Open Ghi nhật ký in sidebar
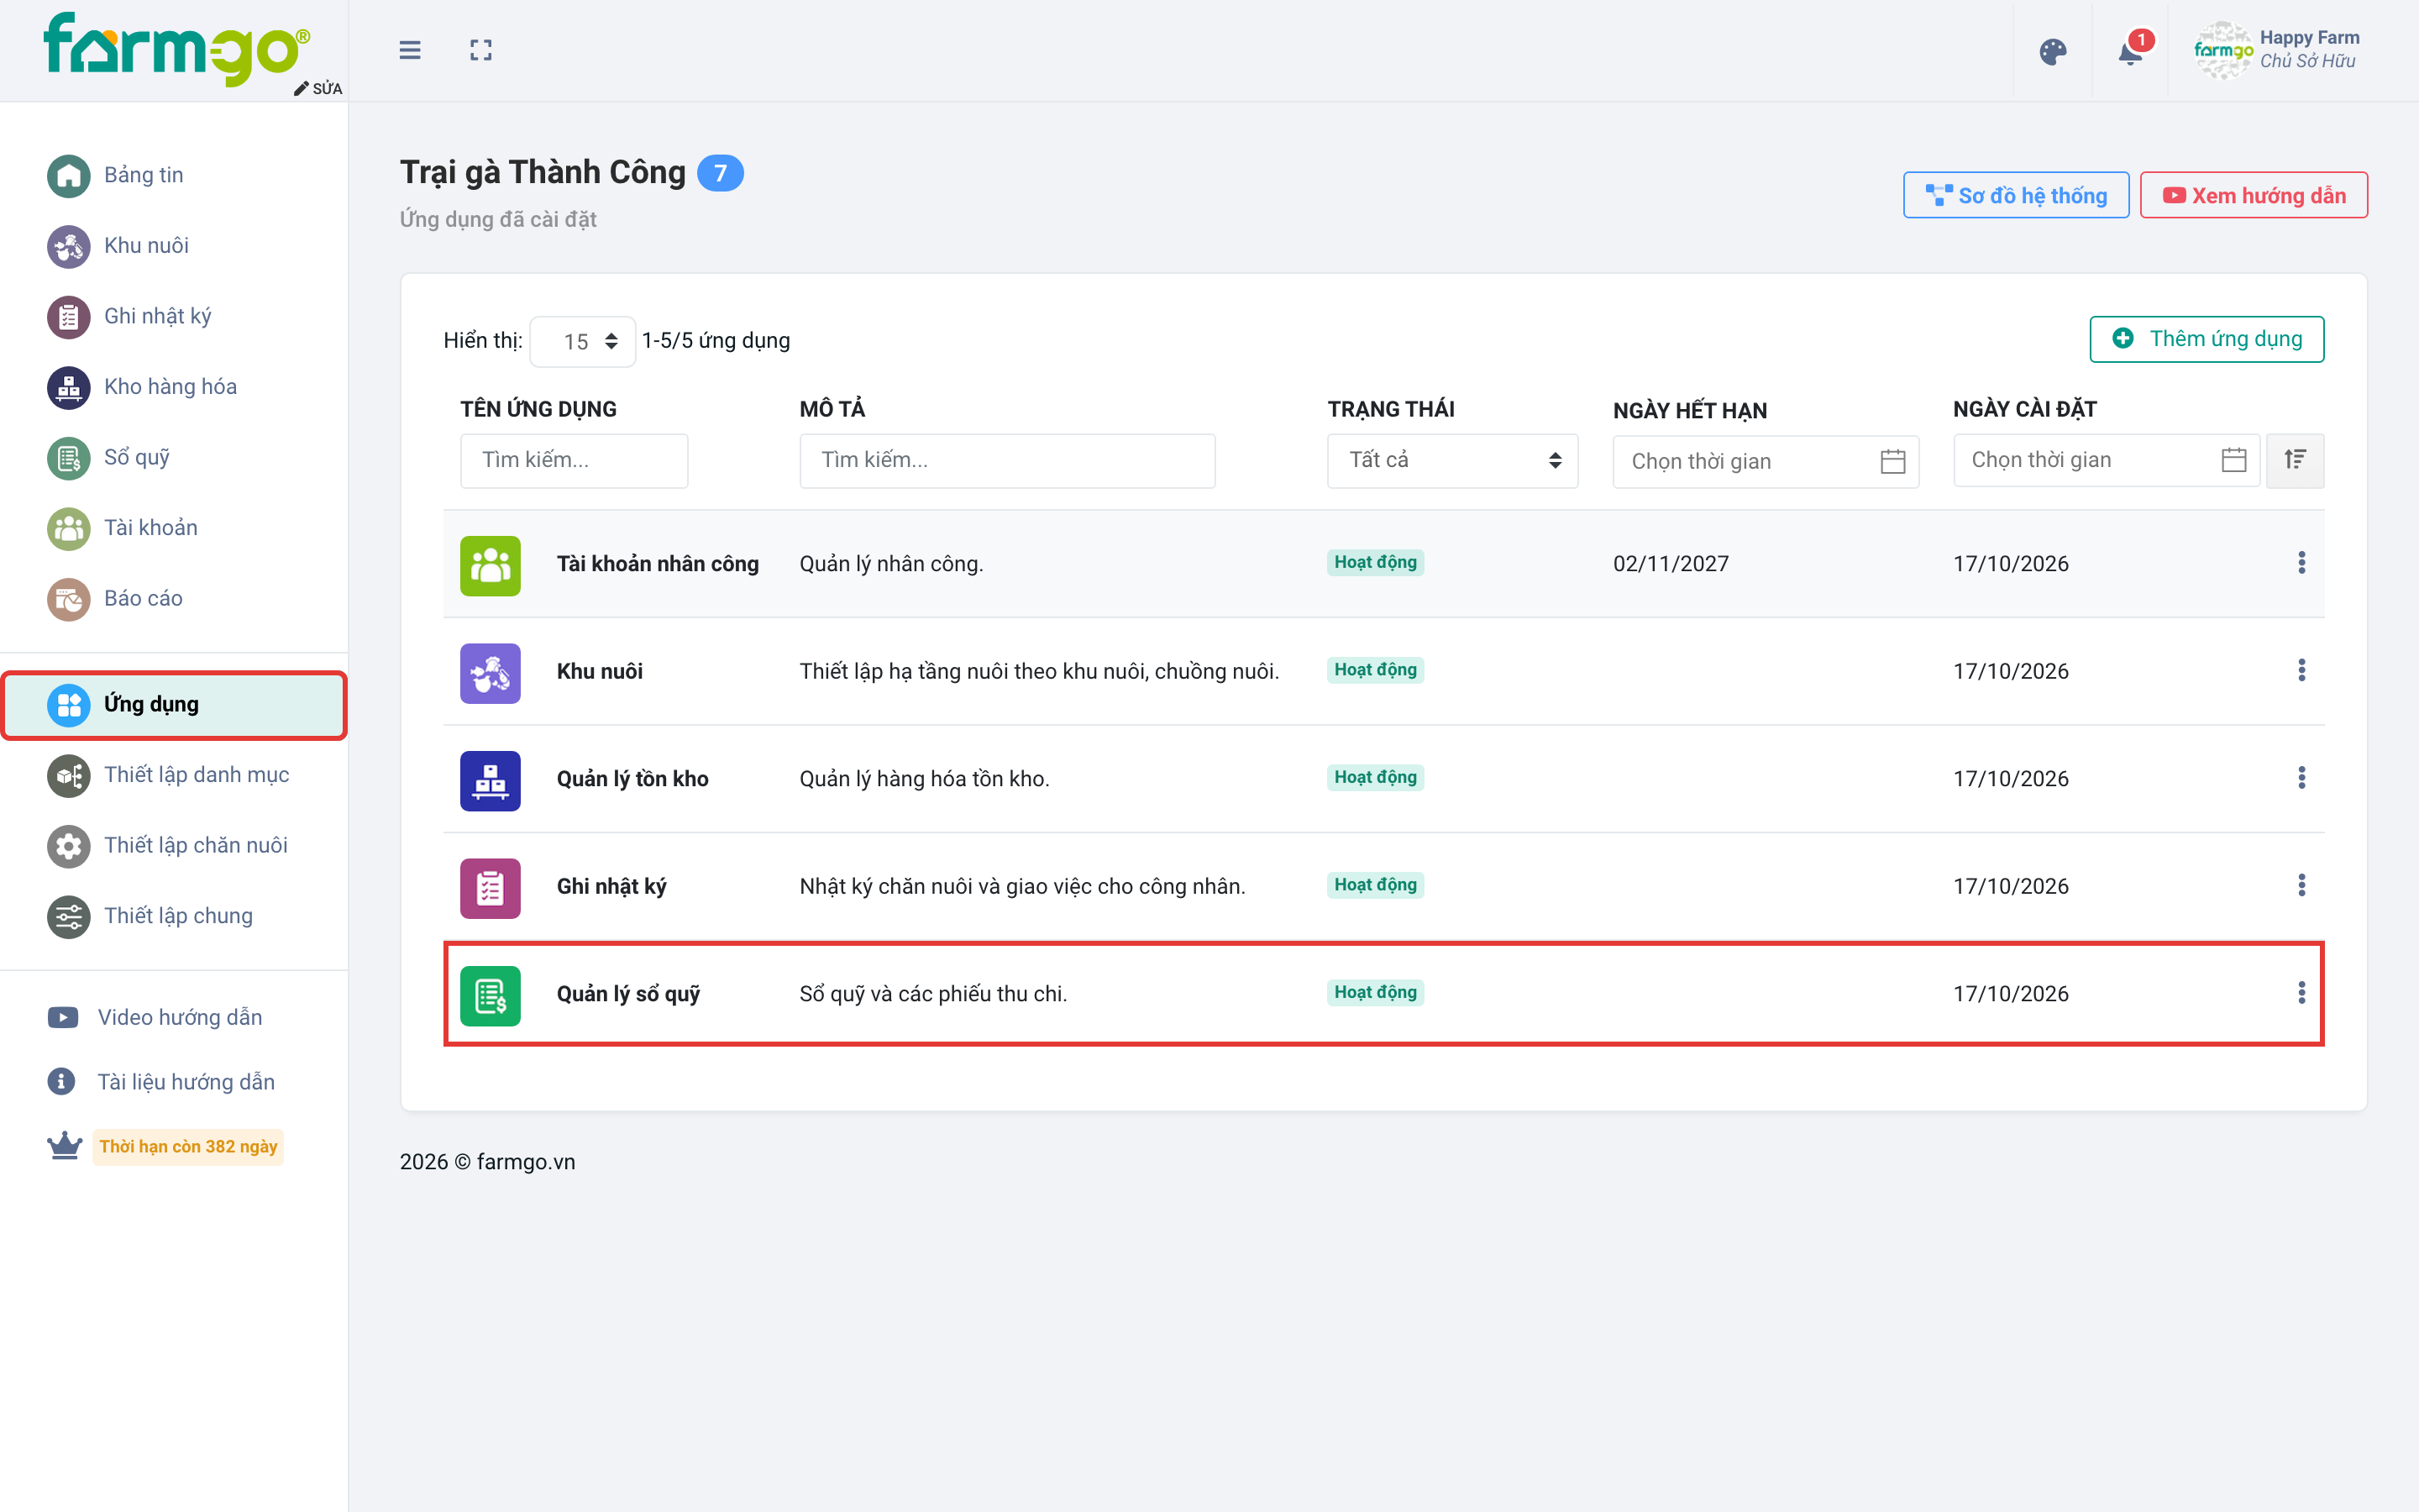The image size is (2419, 1512). [130, 317]
